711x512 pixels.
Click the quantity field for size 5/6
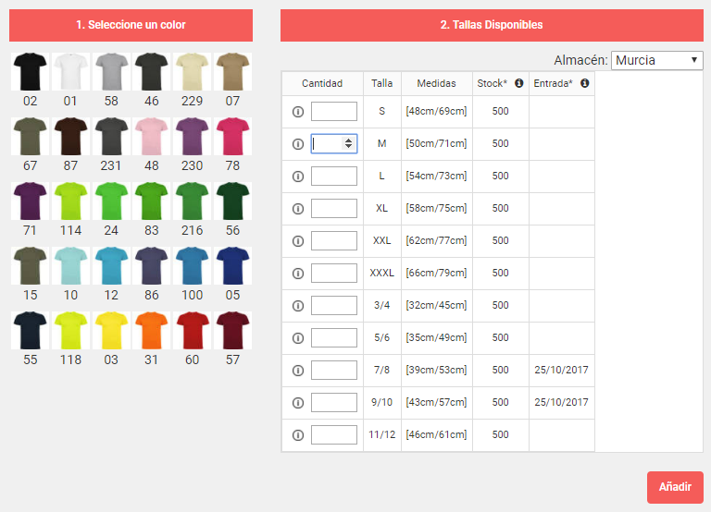coord(333,338)
